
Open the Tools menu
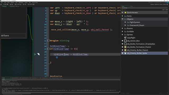coord(16,2)
